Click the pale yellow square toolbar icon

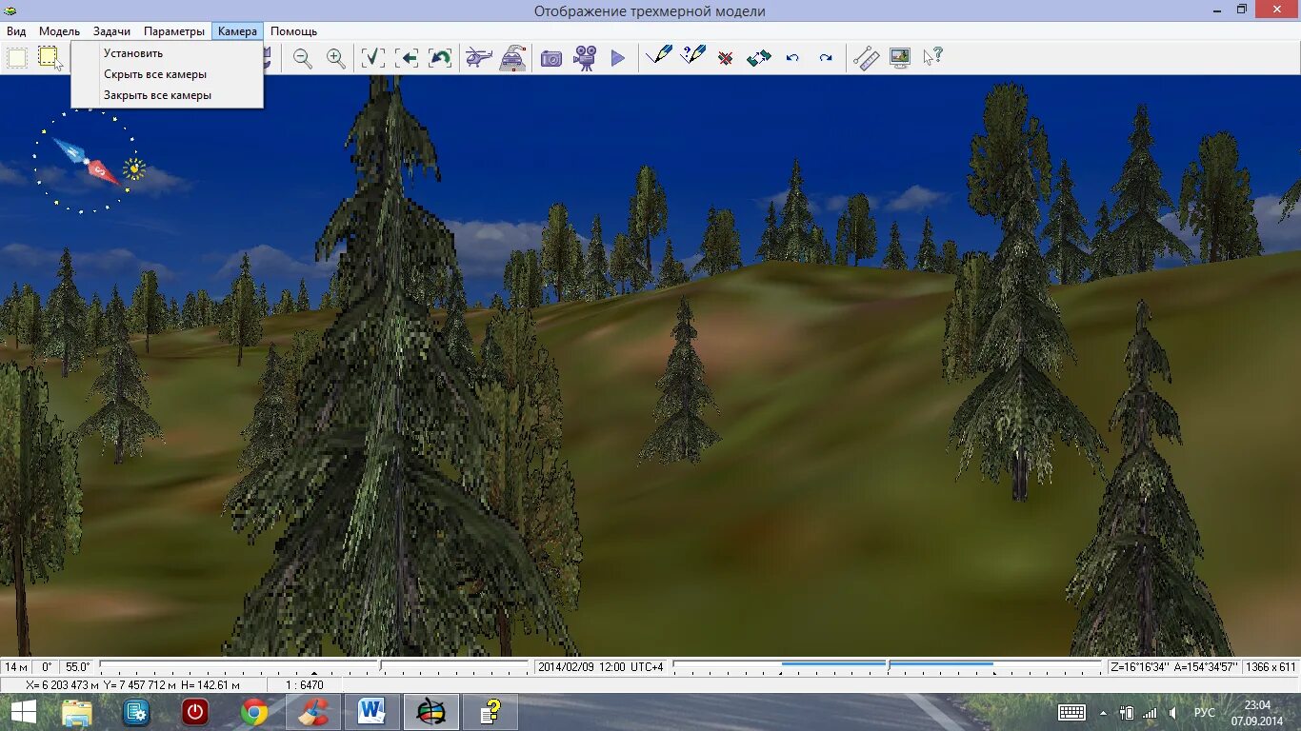17,58
